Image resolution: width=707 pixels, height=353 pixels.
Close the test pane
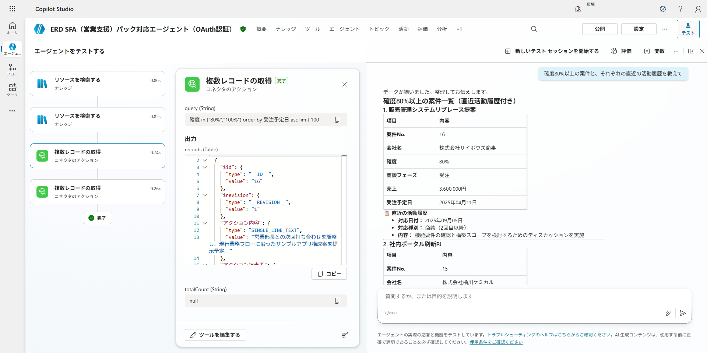702,51
